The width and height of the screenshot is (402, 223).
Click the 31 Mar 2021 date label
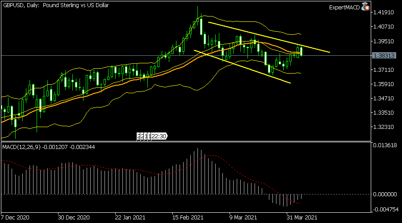(302, 217)
